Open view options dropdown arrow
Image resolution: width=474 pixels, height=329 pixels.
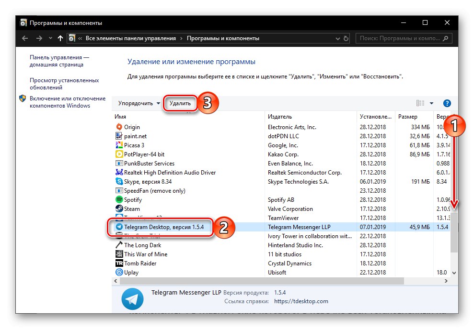tap(431, 103)
